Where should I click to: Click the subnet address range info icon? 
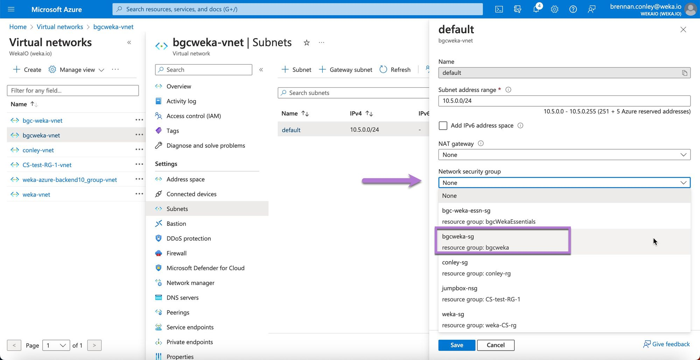(509, 90)
